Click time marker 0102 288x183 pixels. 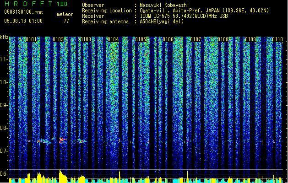coord(58,39)
